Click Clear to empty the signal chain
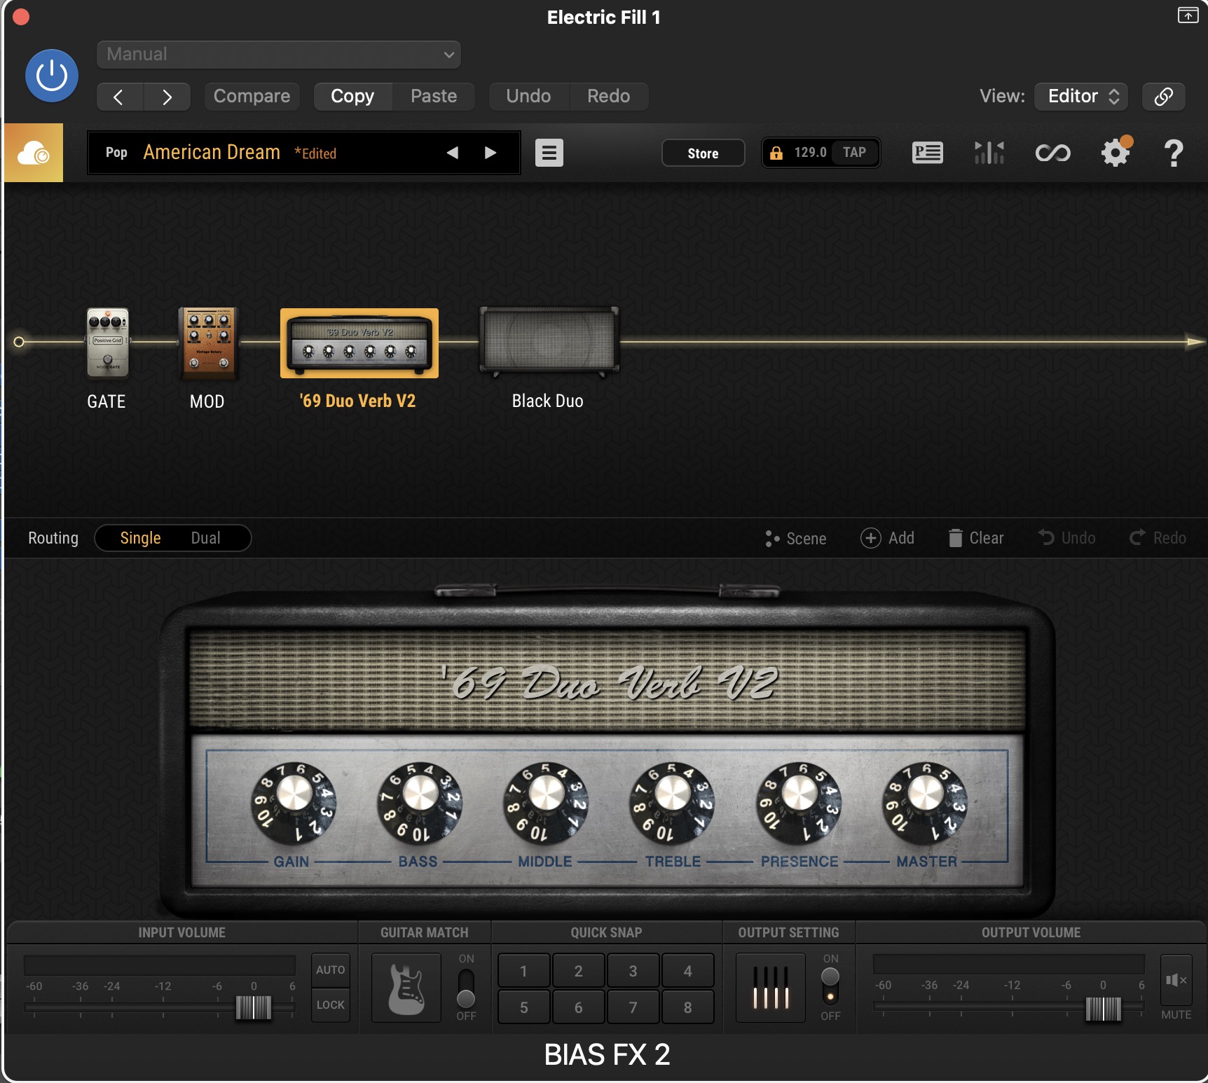This screenshot has width=1208, height=1083. (x=976, y=538)
